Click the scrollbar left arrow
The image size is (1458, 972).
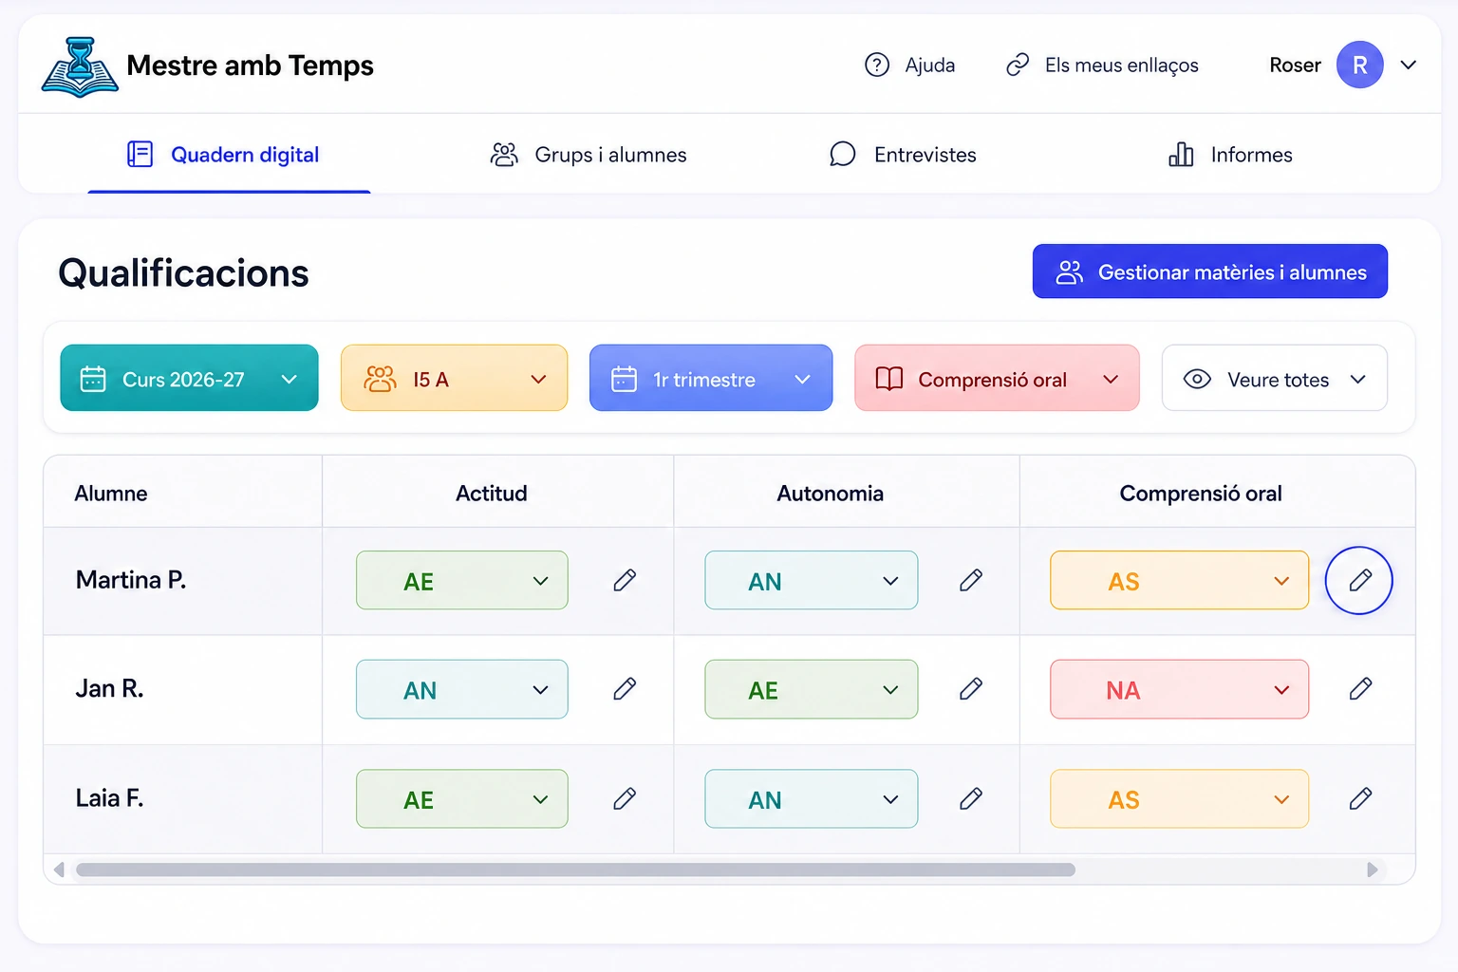pos(59,869)
